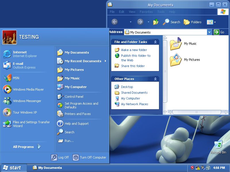Click the Address bar field

coord(166,32)
